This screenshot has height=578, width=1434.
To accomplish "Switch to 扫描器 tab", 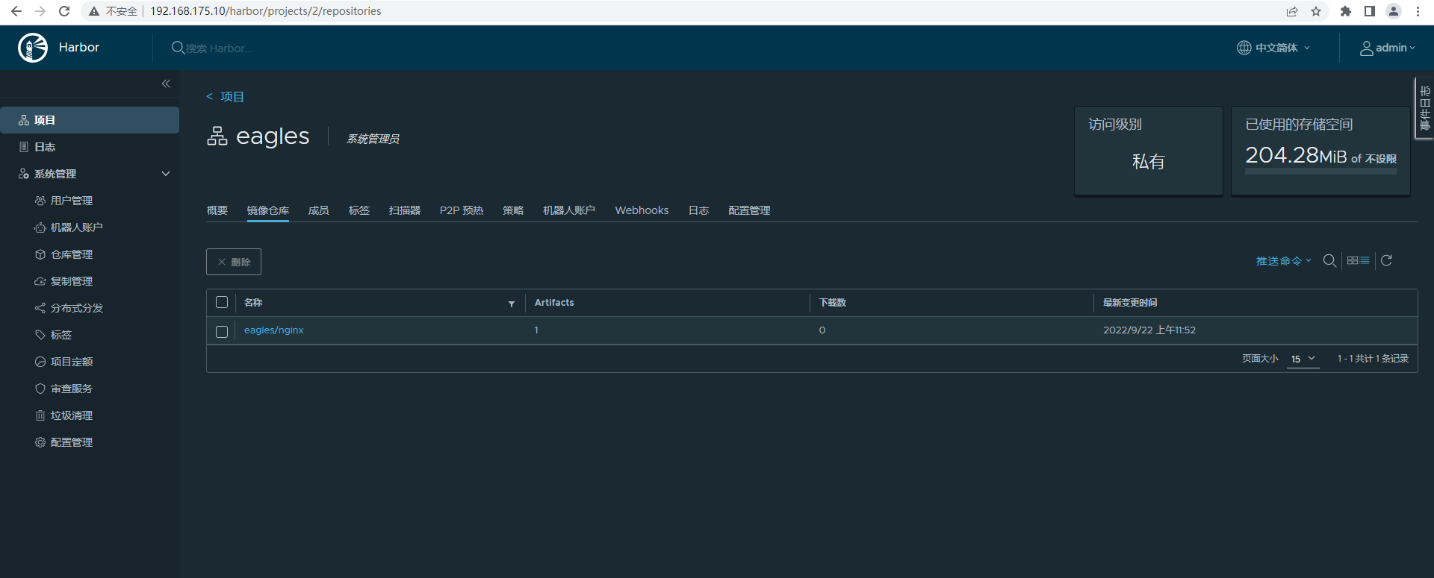I will pyautogui.click(x=405, y=210).
